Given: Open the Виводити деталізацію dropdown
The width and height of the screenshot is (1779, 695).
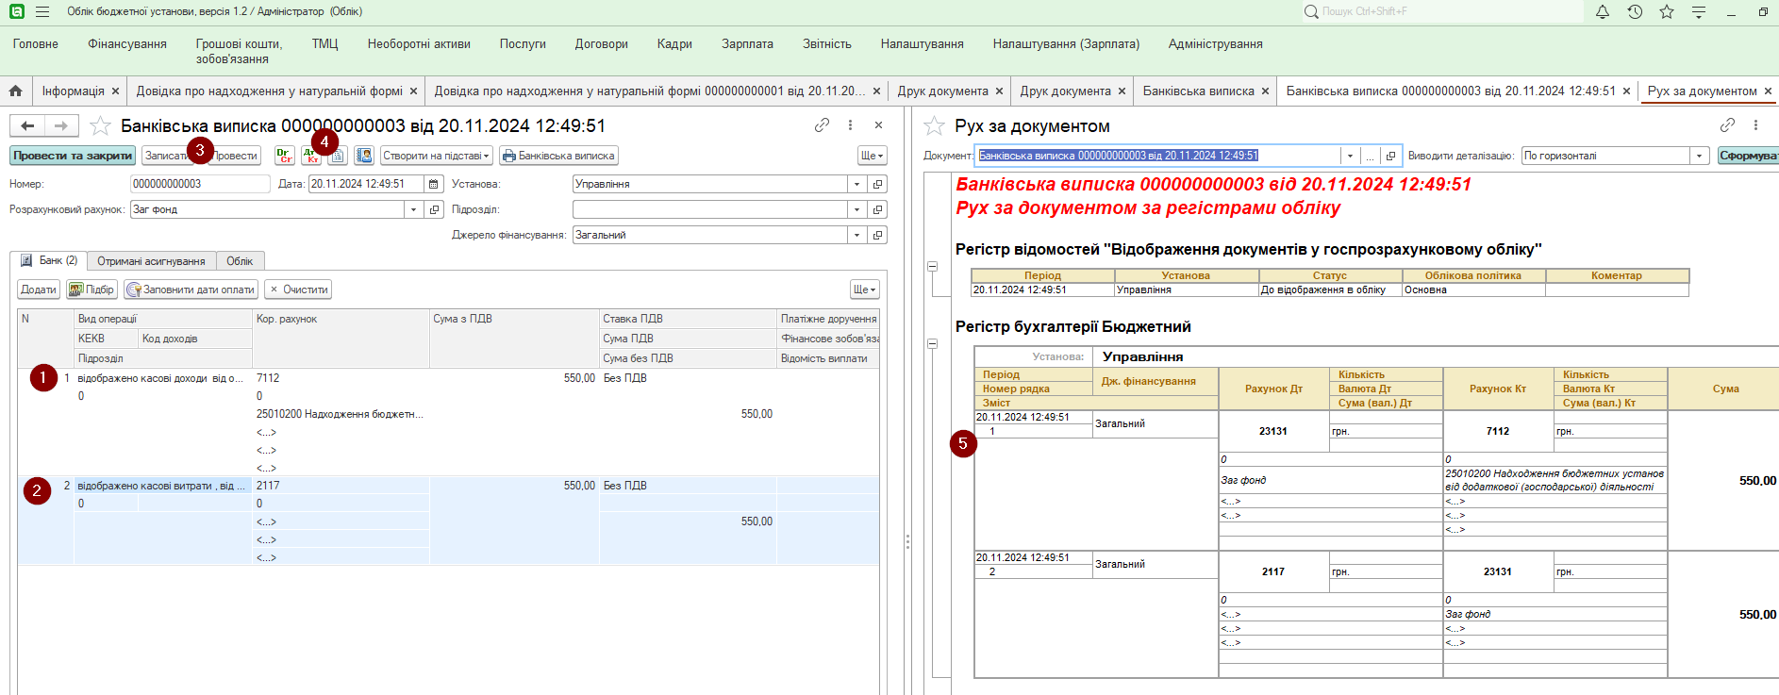Looking at the screenshot, I should pyautogui.click(x=1699, y=157).
